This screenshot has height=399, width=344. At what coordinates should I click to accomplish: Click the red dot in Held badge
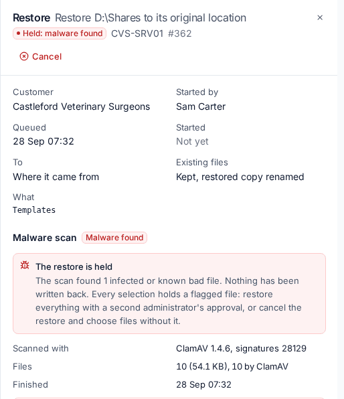pyautogui.click(x=18, y=33)
